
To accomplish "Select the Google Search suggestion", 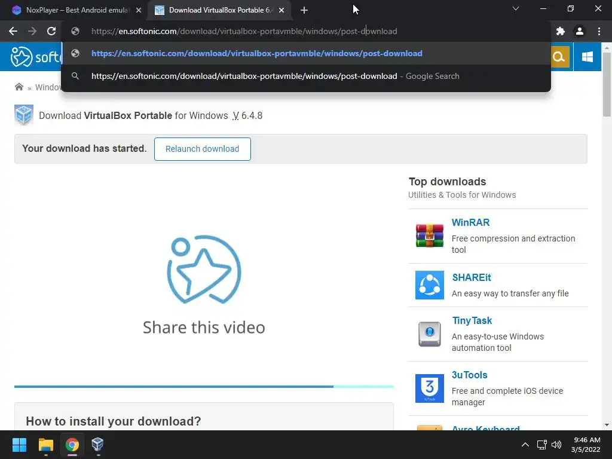I will click(306, 76).
